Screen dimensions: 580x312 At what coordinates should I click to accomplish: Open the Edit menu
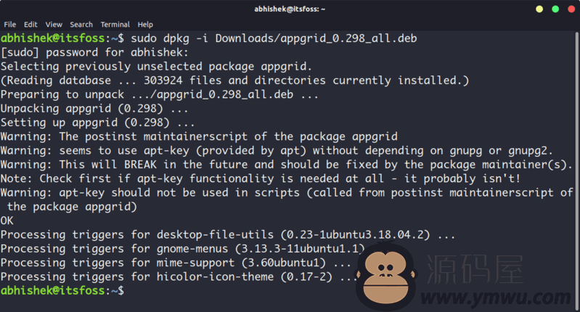pyautogui.click(x=30, y=25)
